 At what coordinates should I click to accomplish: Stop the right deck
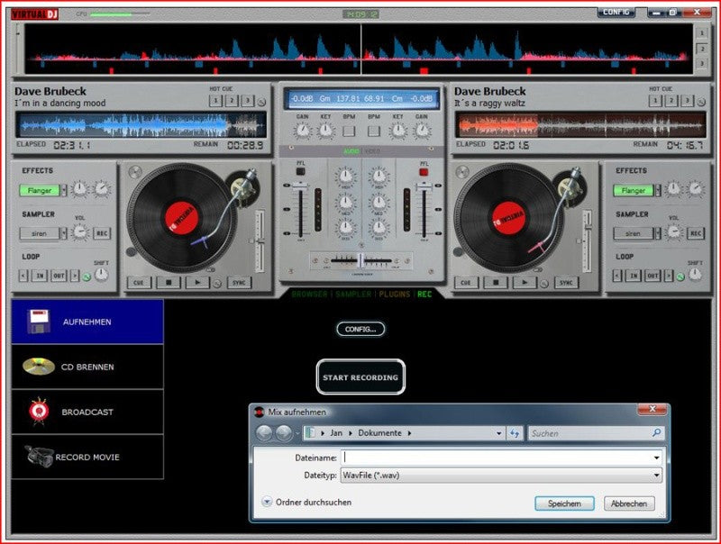pos(496,283)
